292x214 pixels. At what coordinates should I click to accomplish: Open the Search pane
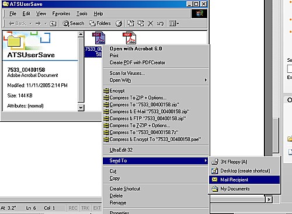[74, 23]
